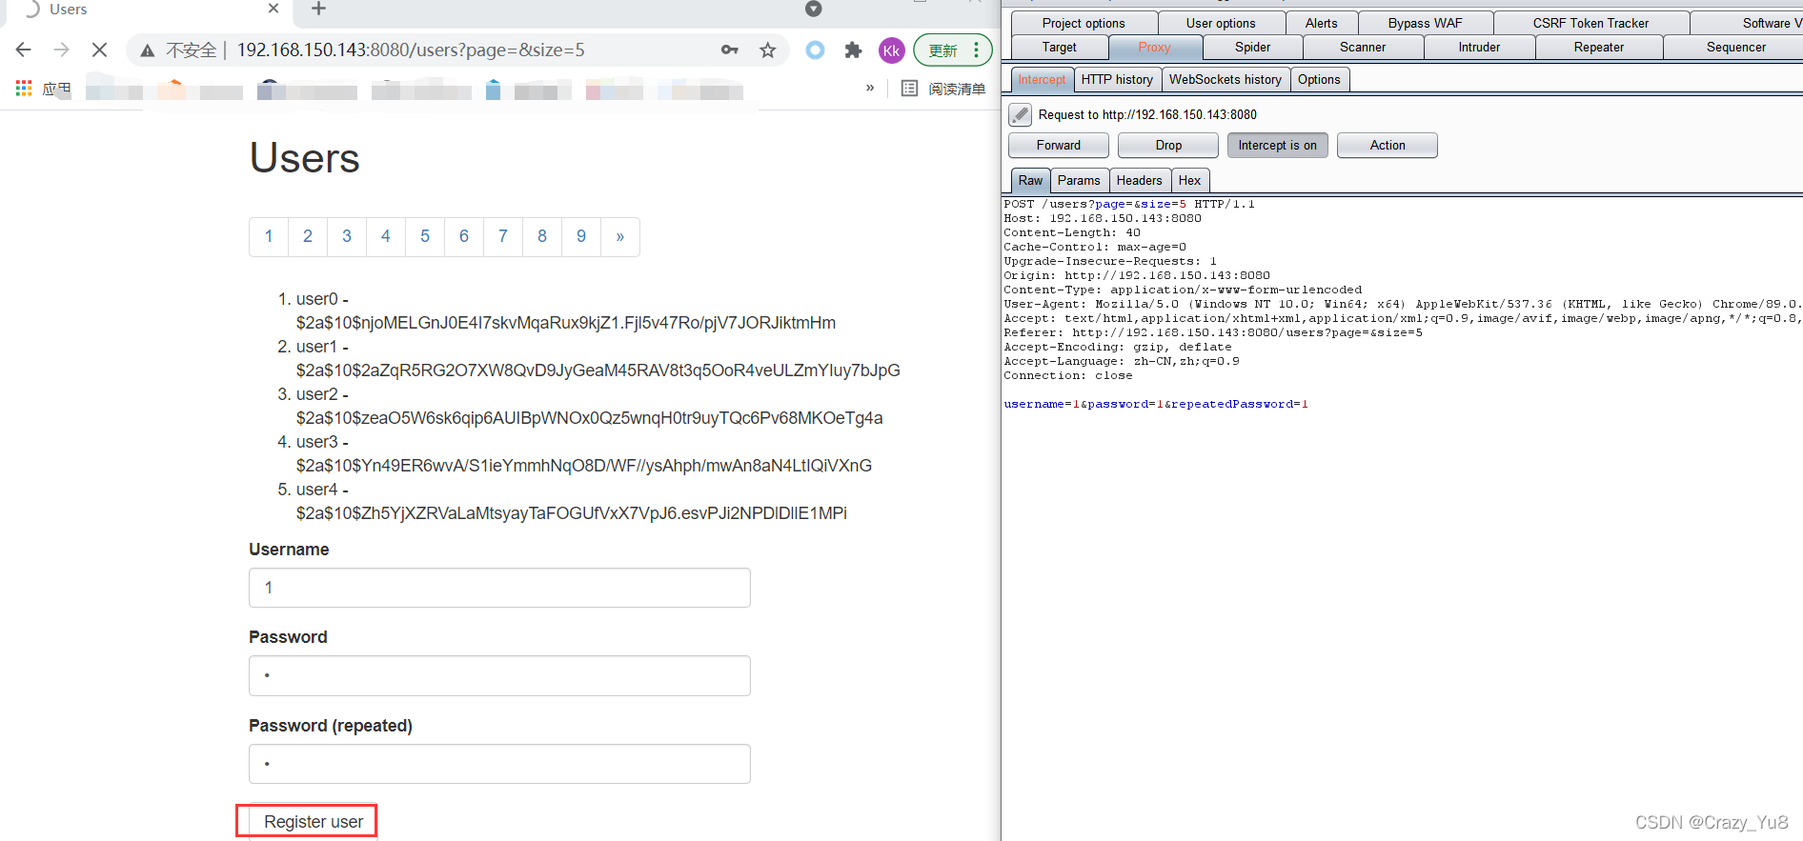Click the Content-Length: 40 header line
The height and width of the screenshot is (841, 1803).
1072,232
